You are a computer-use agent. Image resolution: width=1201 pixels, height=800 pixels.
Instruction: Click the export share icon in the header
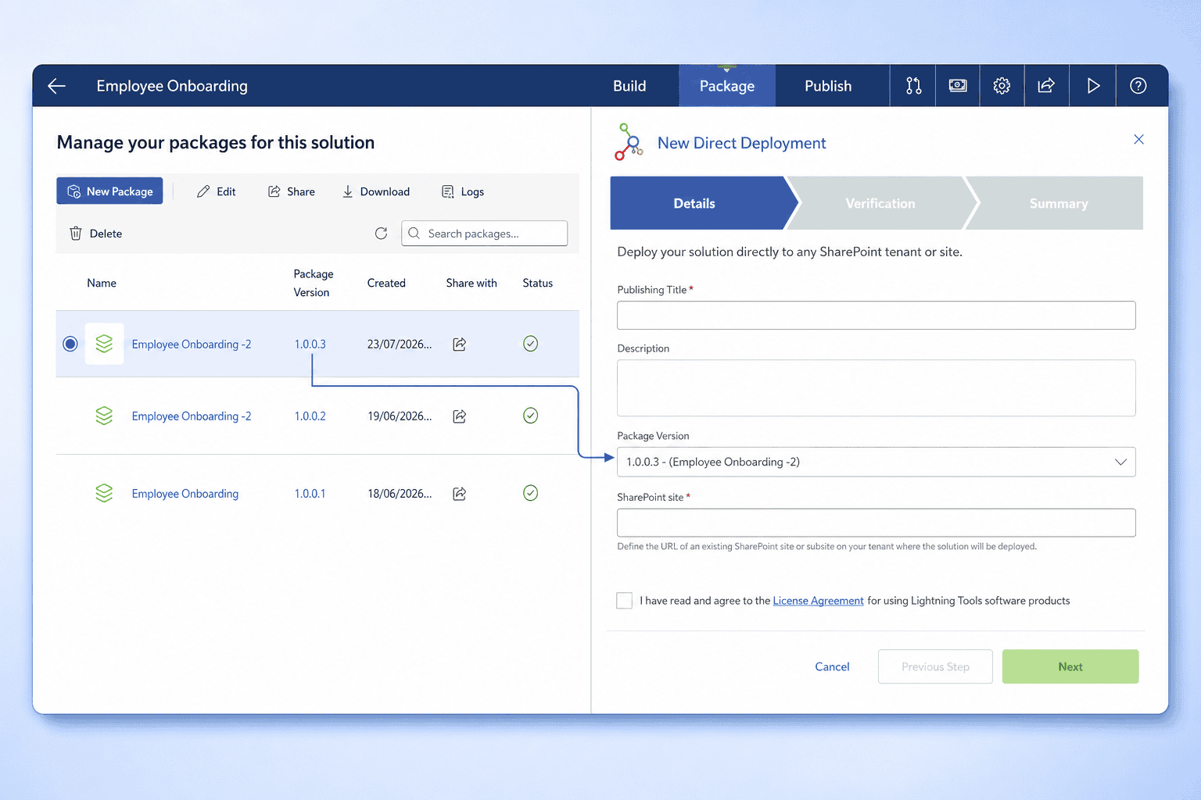(x=1046, y=86)
